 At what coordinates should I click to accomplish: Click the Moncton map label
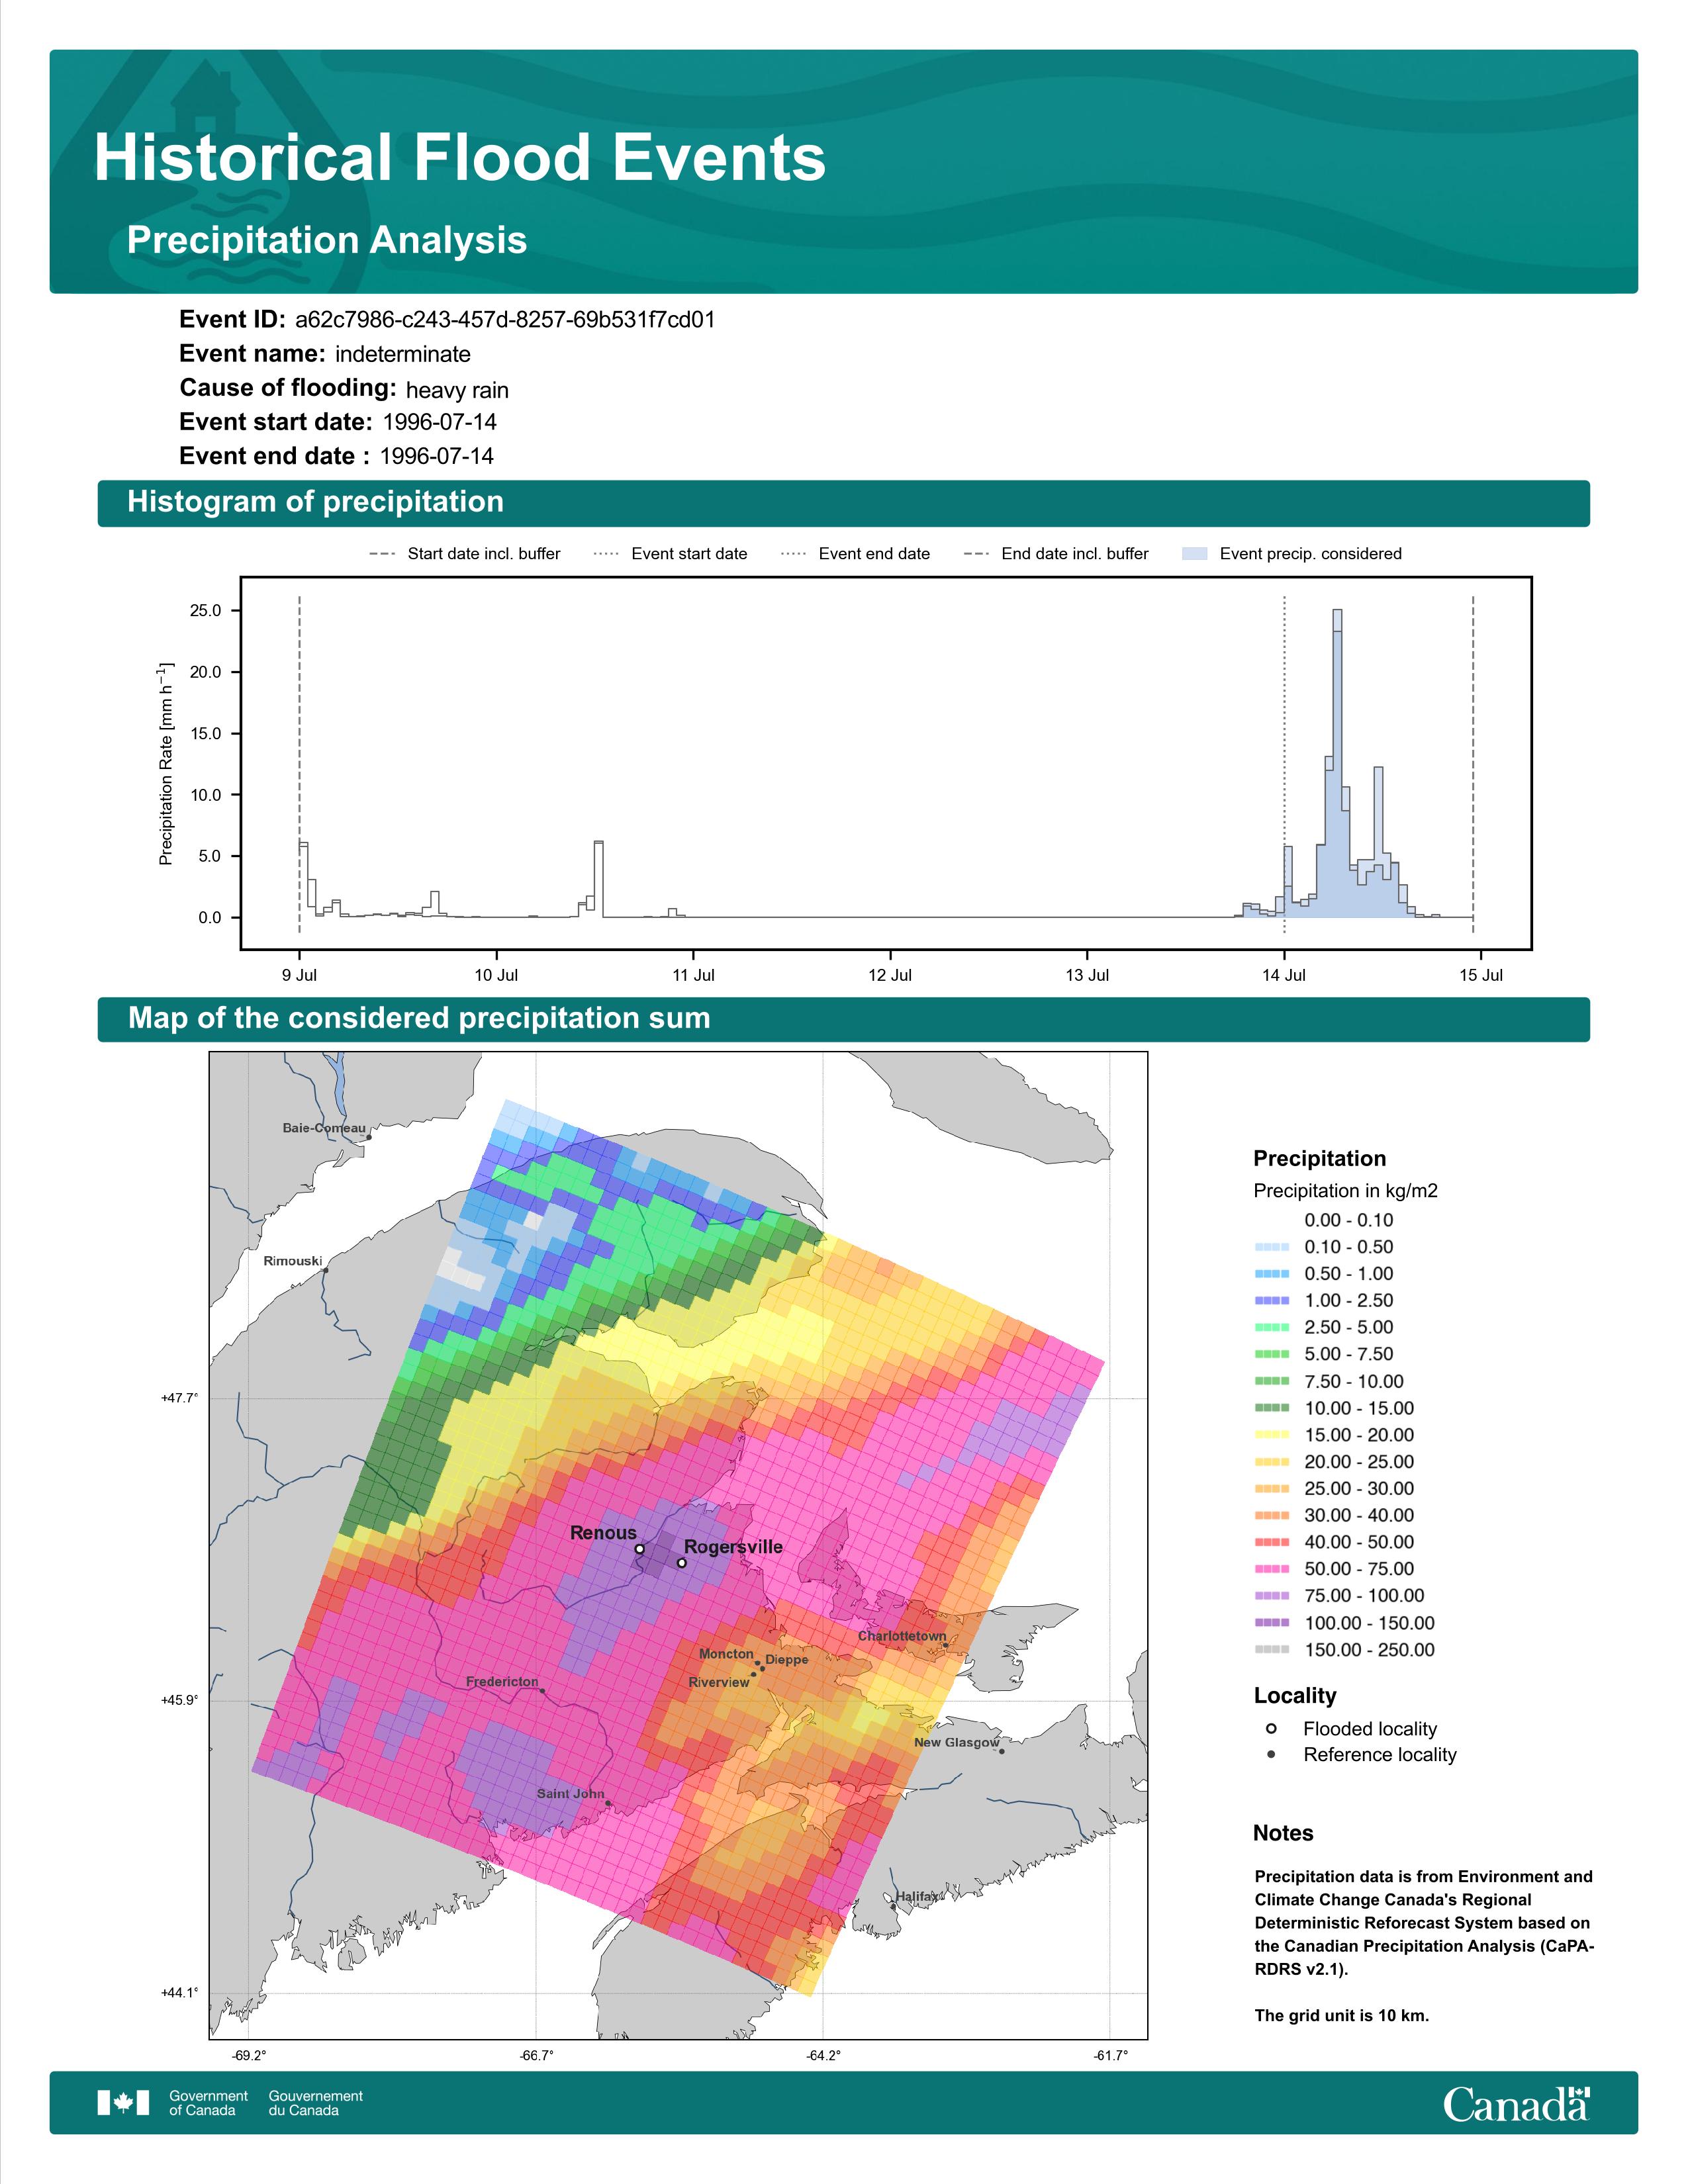coord(726,1654)
